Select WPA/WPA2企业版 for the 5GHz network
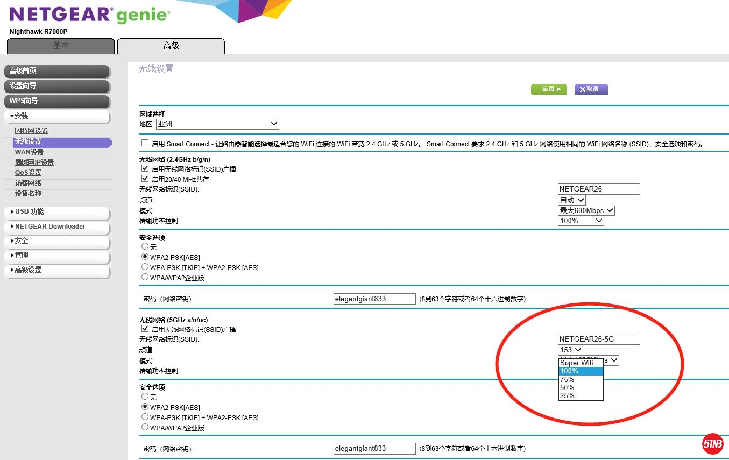The image size is (729, 460). tap(145, 427)
